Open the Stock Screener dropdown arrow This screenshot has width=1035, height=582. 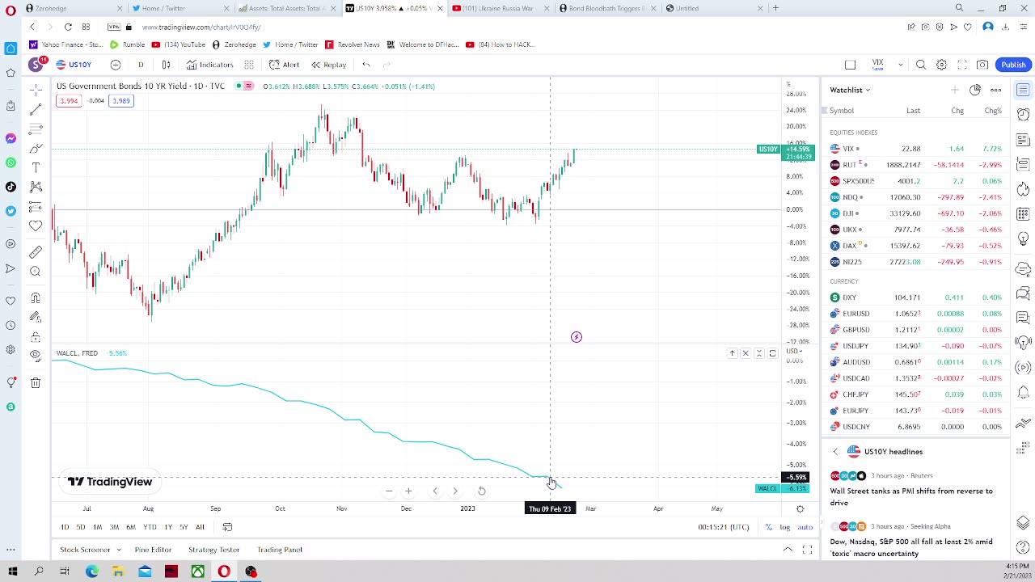[119, 550]
